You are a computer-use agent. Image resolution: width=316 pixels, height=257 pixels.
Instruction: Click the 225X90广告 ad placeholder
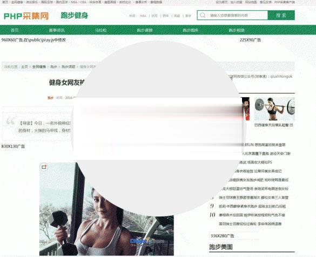tap(250, 40)
